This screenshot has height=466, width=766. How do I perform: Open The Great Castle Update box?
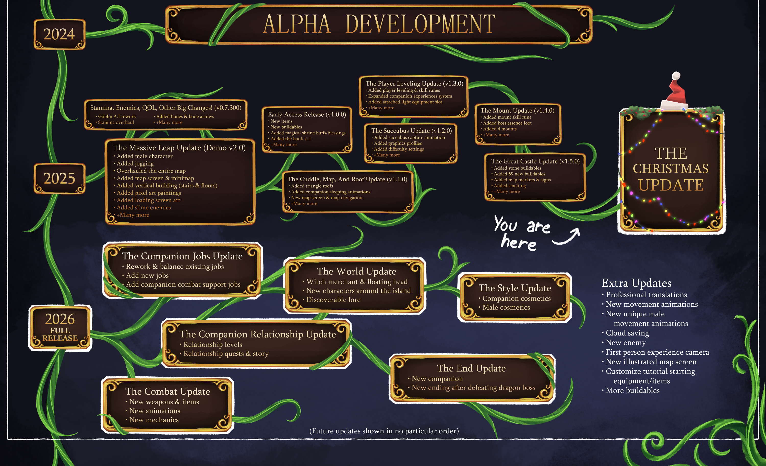point(535,176)
